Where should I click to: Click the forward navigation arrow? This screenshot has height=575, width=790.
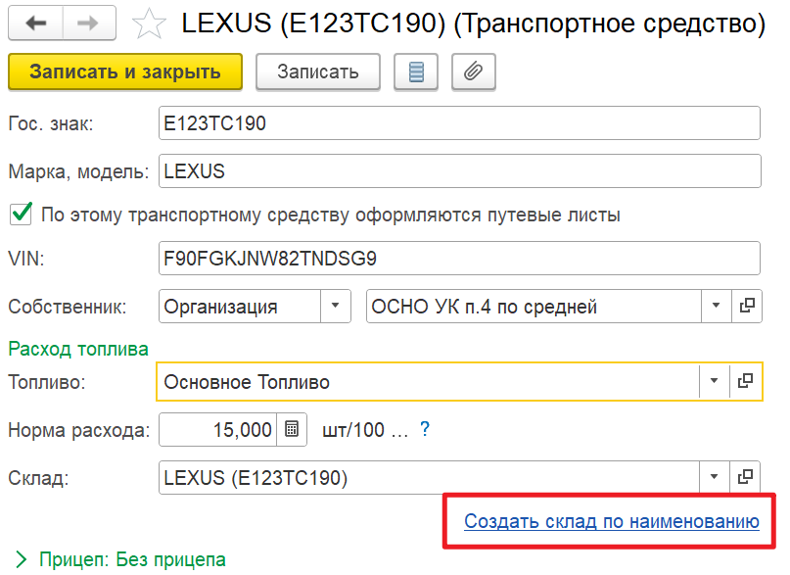(x=90, y=24)
